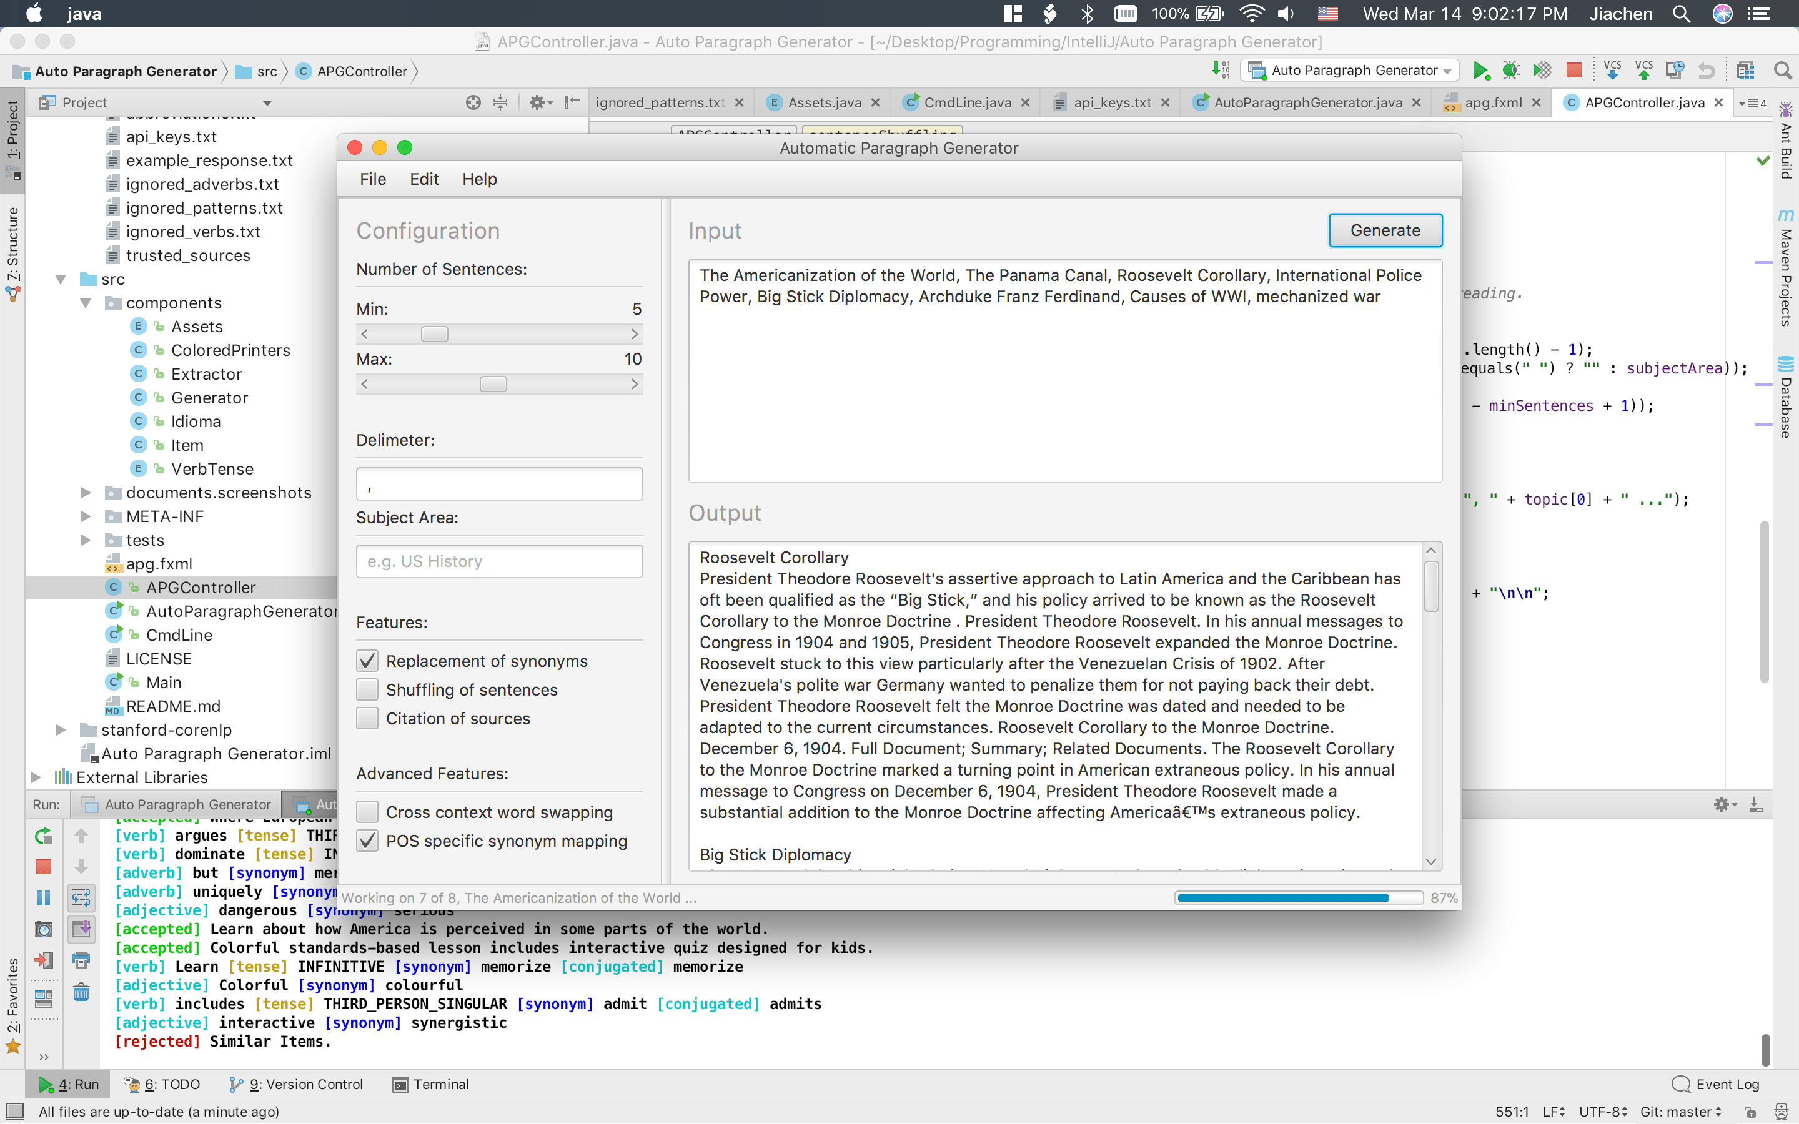This screenshot has height=1124, width=1799.
Task: Click the trash clear-all icon in console
Action: (81, 992)
